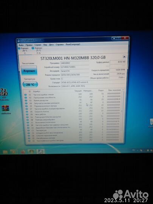Click the power-on count field 2939
Viewport: 153px width, 204px height.
[x=117, y=74]
